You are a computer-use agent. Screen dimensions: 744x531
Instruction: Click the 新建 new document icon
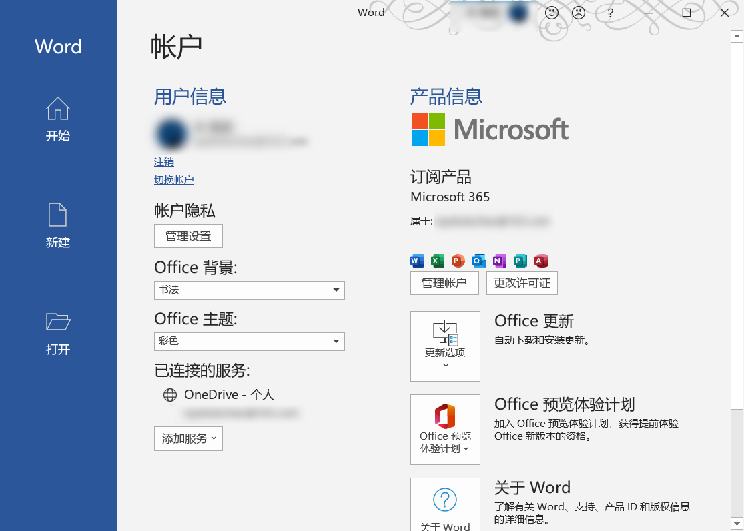(x=58, y=215)
